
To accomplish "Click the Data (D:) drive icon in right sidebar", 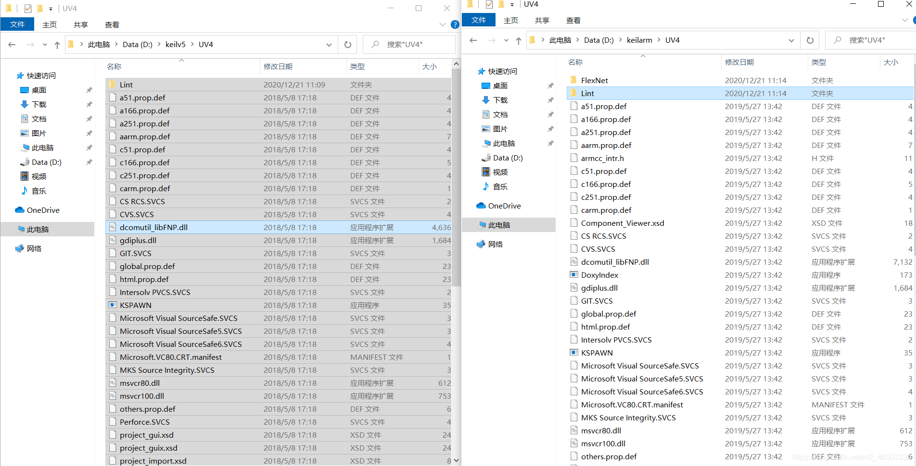I will (486, 158).
